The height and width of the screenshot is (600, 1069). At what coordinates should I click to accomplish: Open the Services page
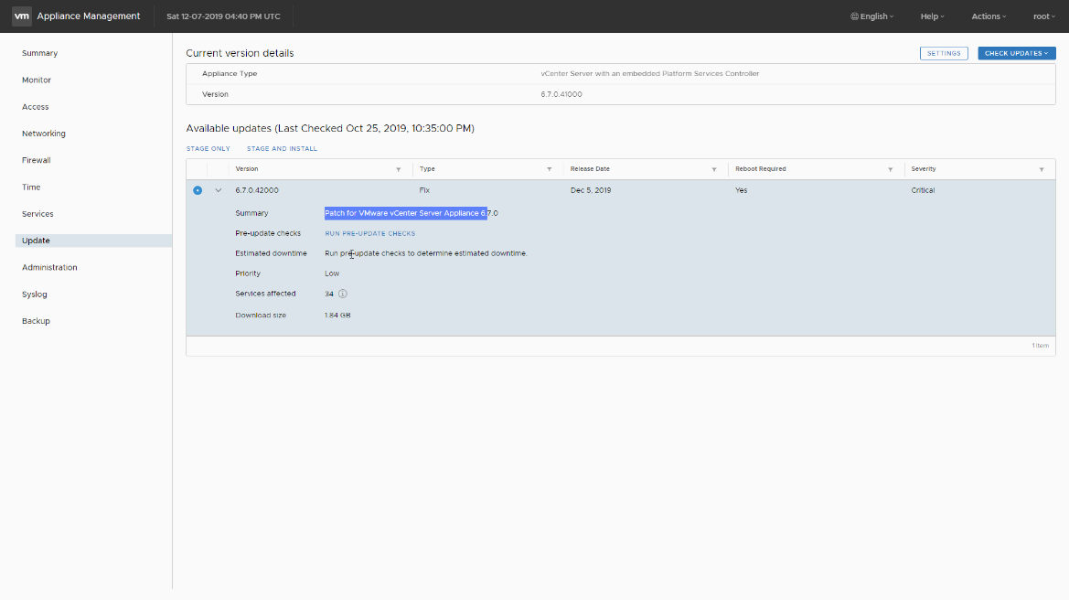click(37, 214)
